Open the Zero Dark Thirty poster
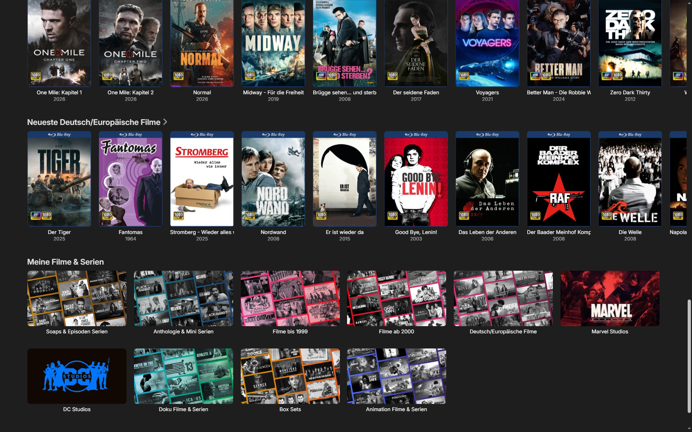 [x=630, y=43]
